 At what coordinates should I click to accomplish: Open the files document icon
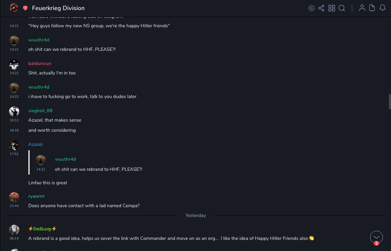pos(372,8)
